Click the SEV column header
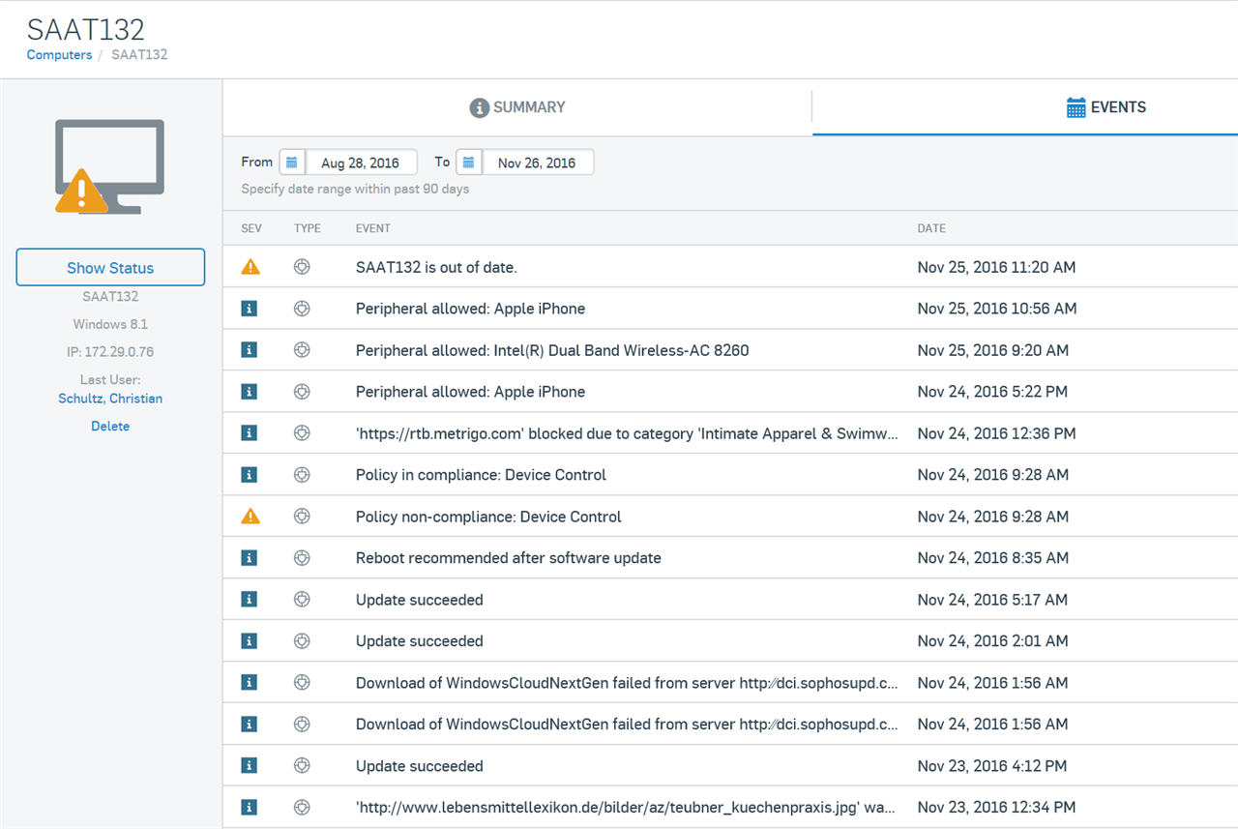The image size is (1238, 829). (251, 228)
